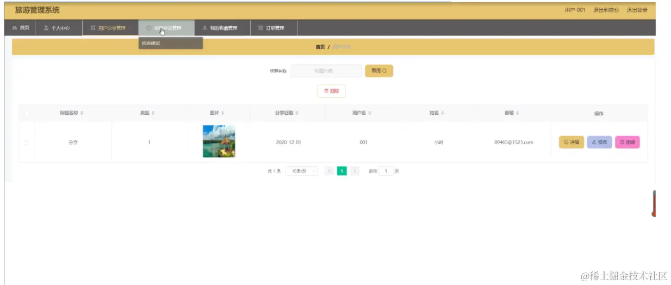
Task: Click the 查询 search button
Action: pyautogui.click(x=379, y=71)
